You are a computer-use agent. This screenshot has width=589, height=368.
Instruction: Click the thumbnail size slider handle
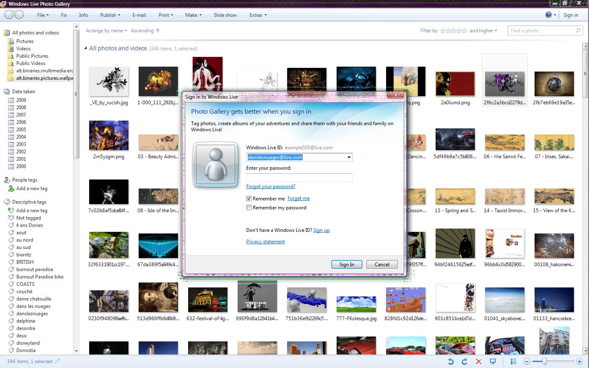544,361
